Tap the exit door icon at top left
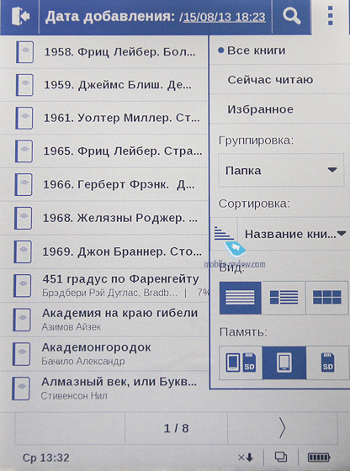Image resolution: width=350 pixels, height=471 pixels. pyautogui.click(x=20, y=17)
